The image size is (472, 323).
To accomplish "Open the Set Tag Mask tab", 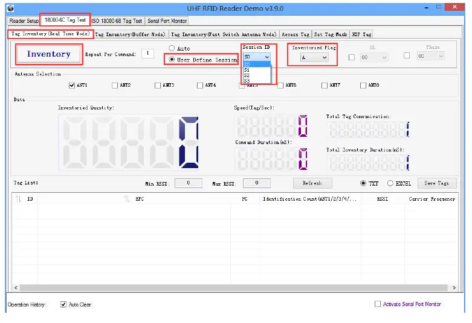I will pos(330,34).
